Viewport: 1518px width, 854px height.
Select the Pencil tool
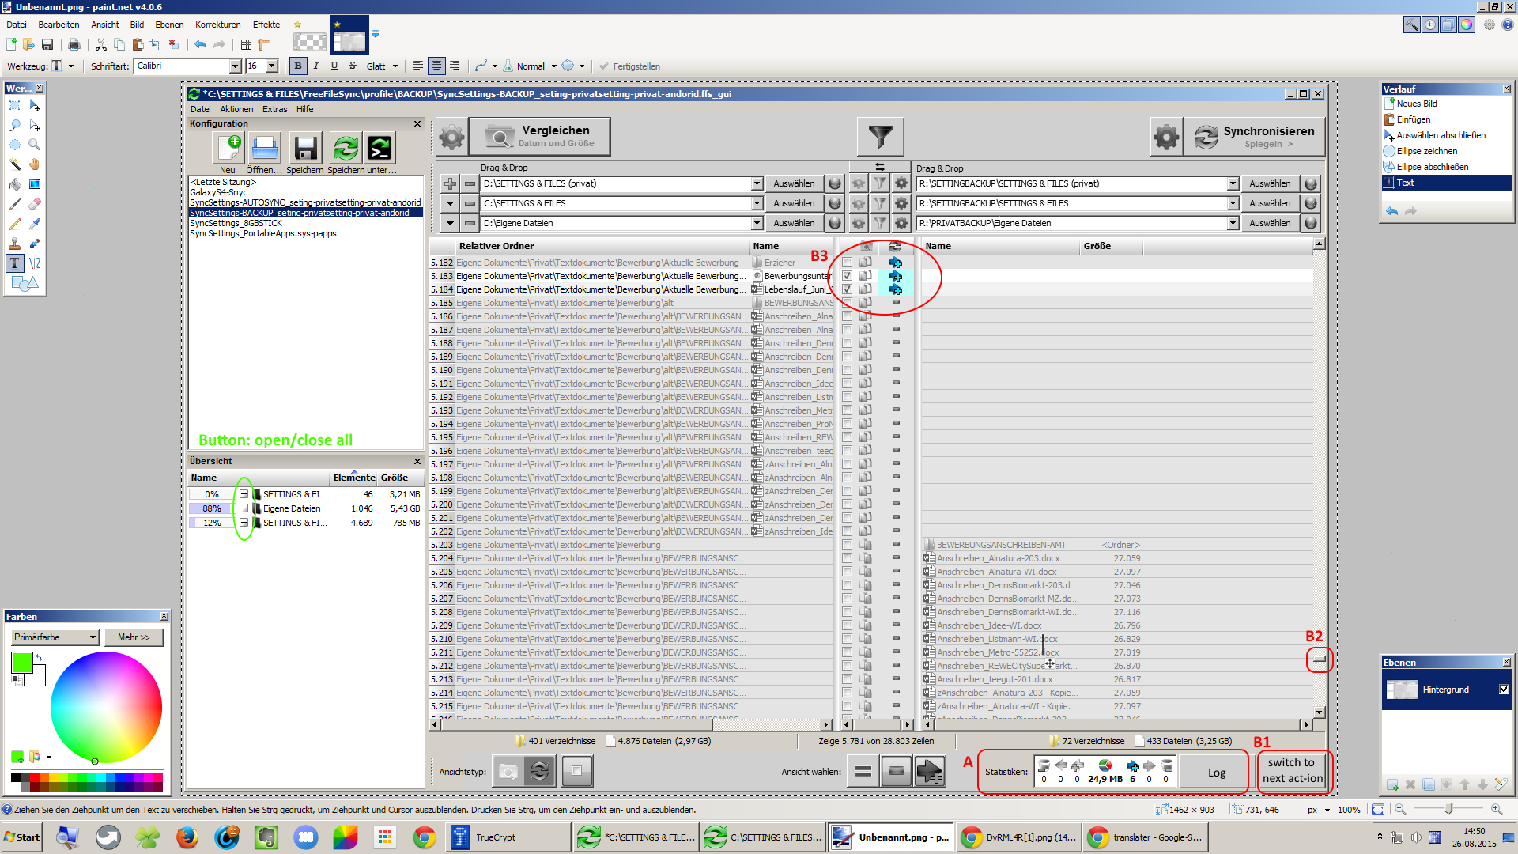point(15,224)
